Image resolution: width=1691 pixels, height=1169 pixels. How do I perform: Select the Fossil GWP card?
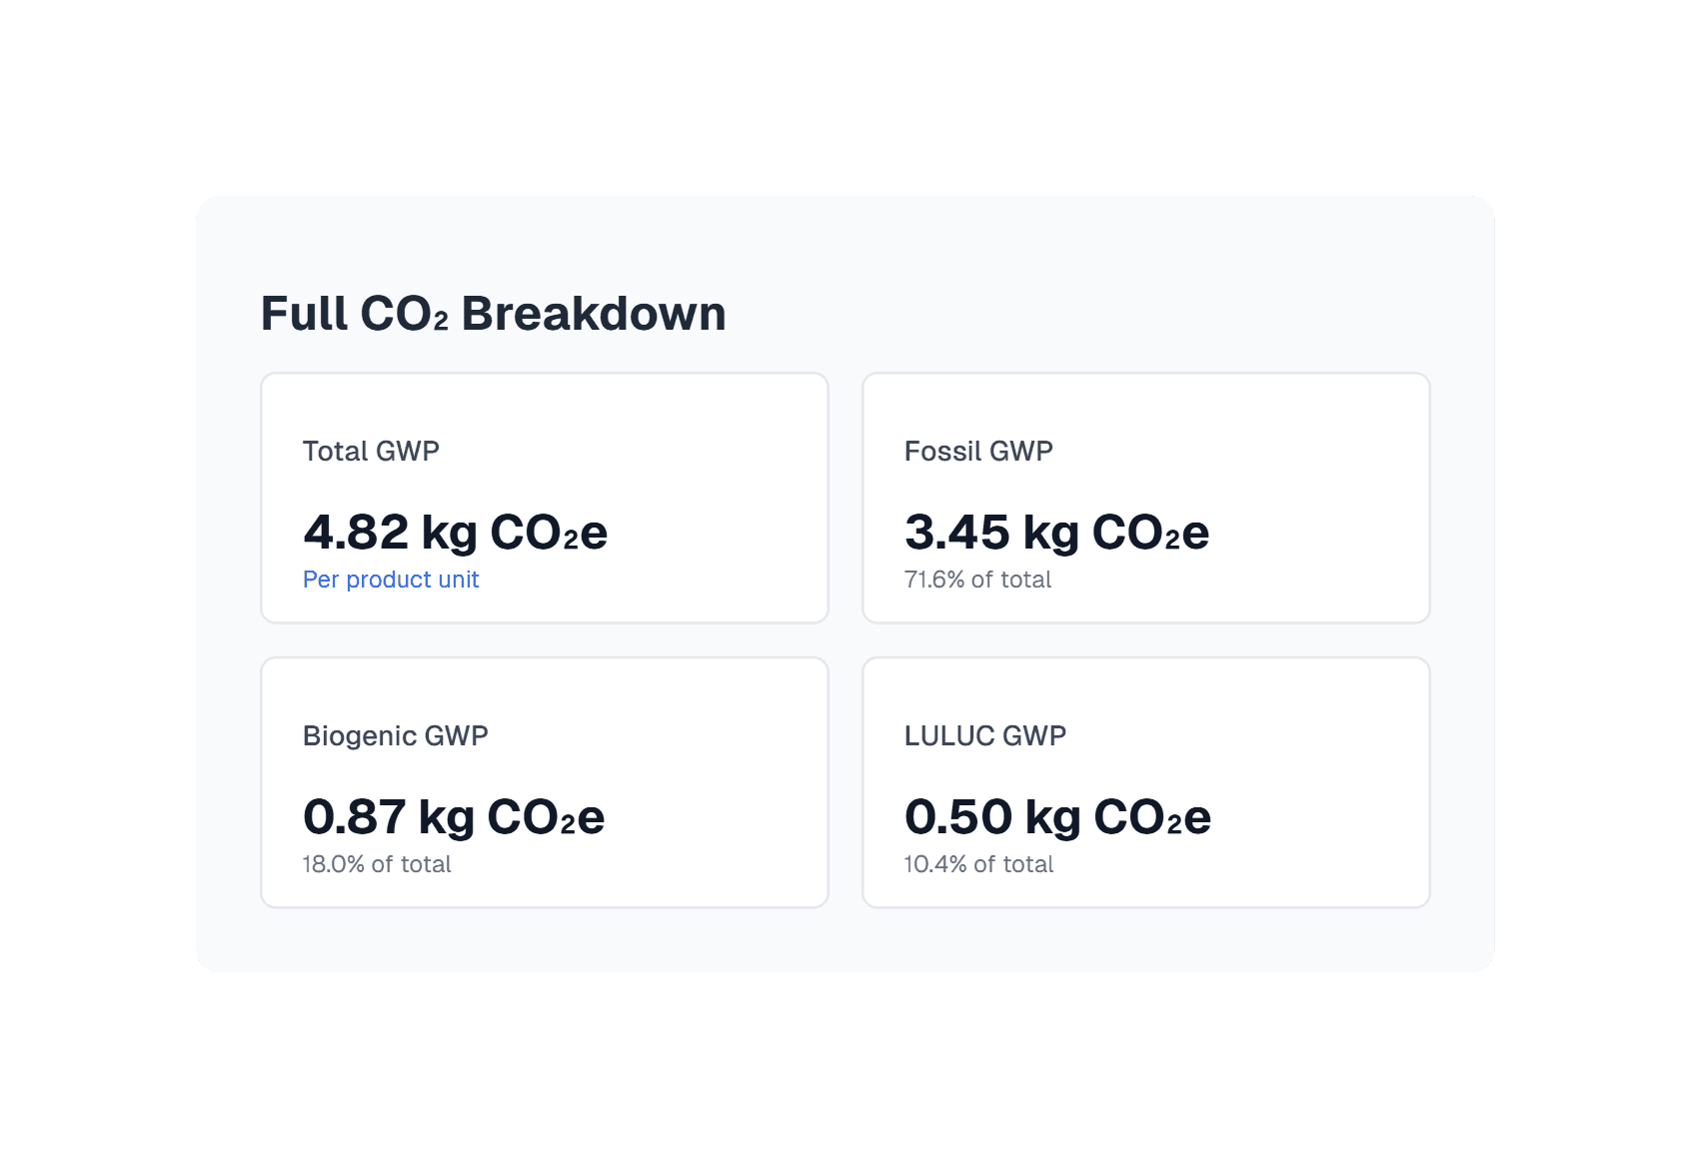1146,498
